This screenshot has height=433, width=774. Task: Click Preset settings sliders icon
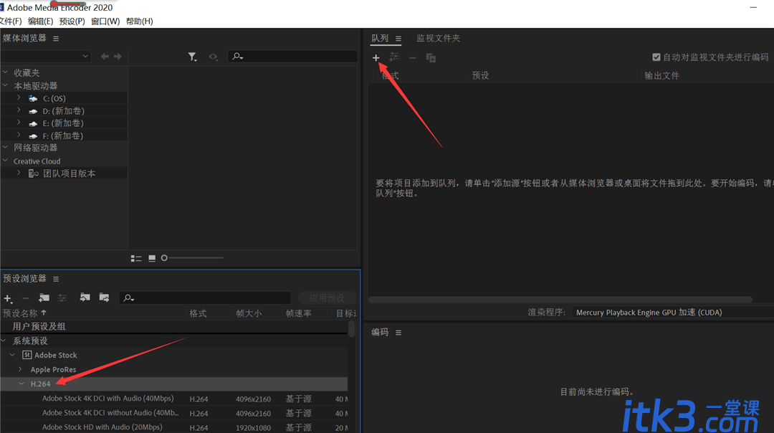(62, 298)
